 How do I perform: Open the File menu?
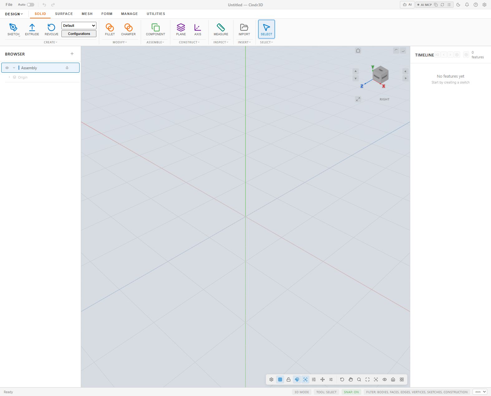coord(9,5)
